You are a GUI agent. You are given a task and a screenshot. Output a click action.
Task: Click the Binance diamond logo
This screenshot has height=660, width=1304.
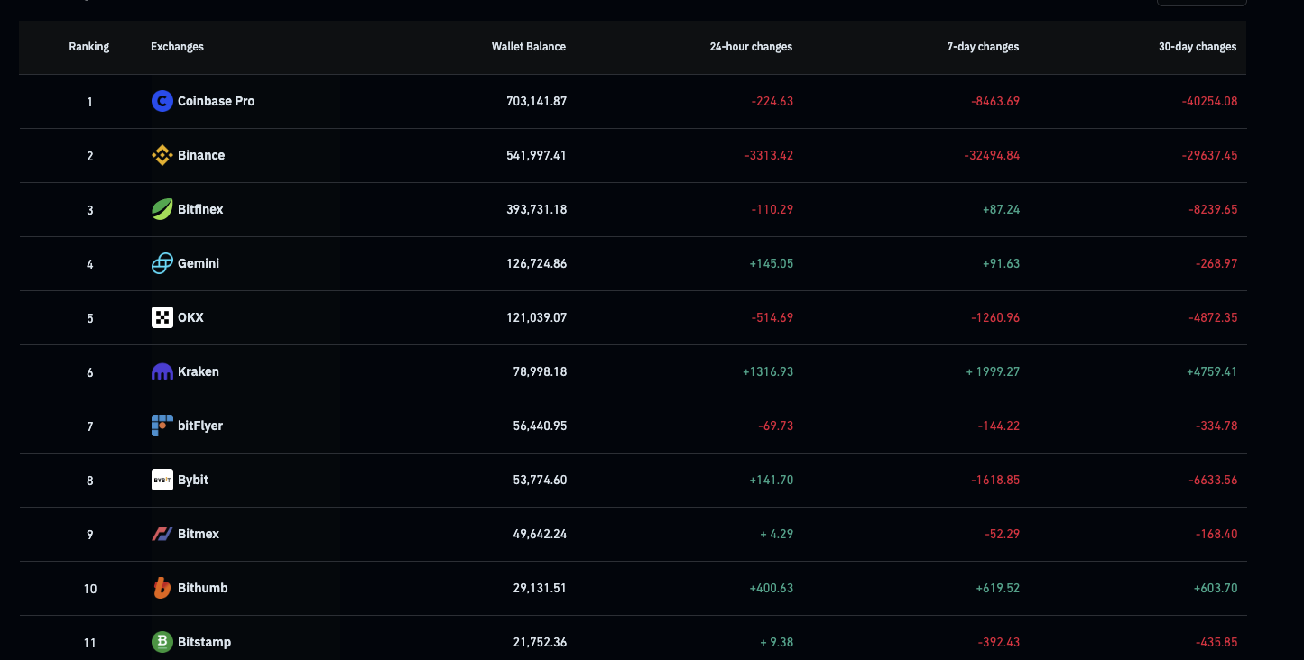(x=161, y=155)
